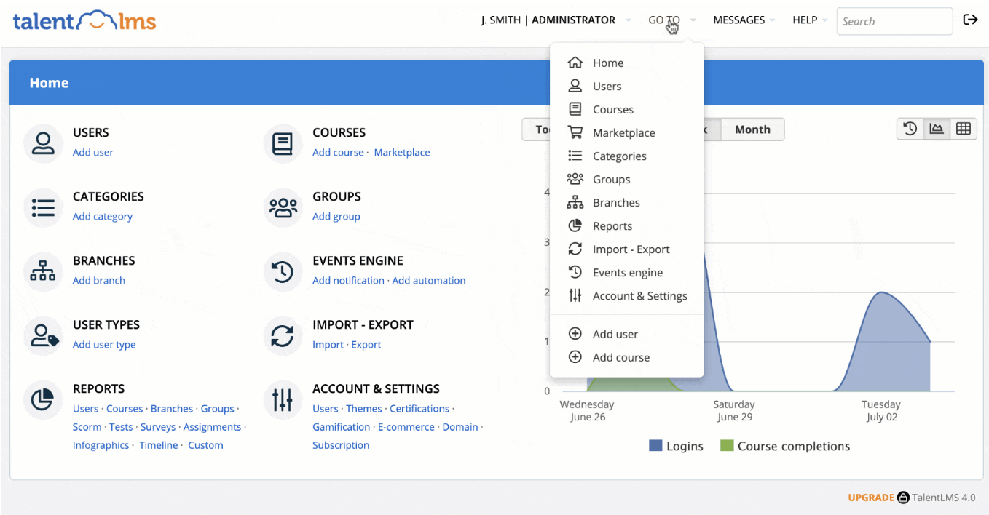This screenshot has height=515, width=989.
Task: Switch to the table grid view
Action: (963, 129)
